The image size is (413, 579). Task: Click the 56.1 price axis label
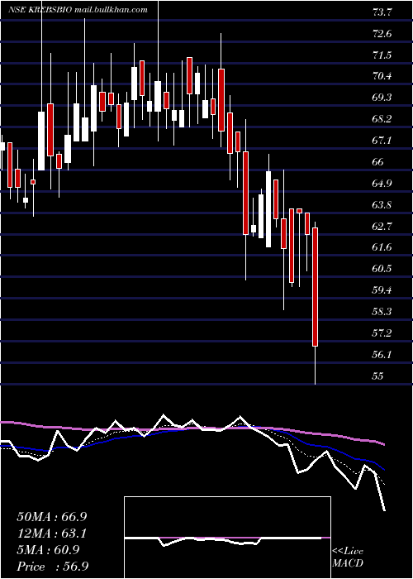pos(382,355)
